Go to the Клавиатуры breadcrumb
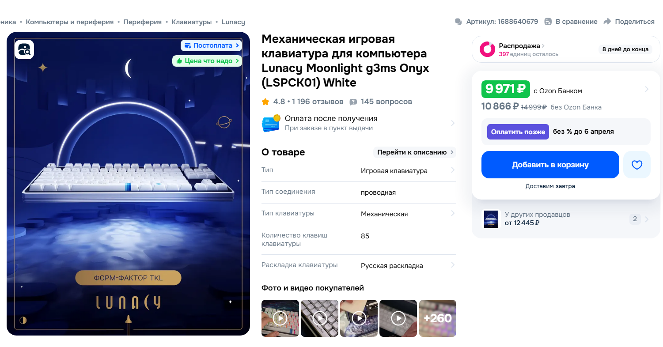Screen dimensions: 663x347 [192, 22]
